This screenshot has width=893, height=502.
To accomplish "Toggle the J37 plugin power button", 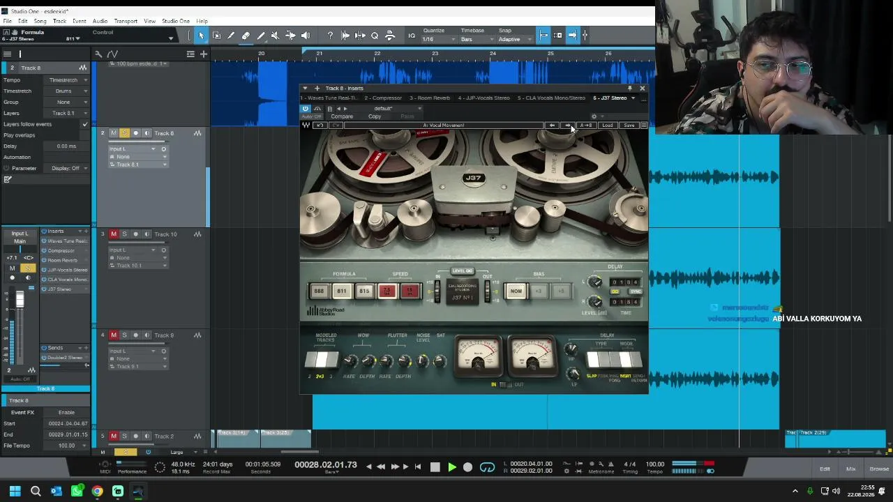I will pyautogui.click(x=305, y=109).
